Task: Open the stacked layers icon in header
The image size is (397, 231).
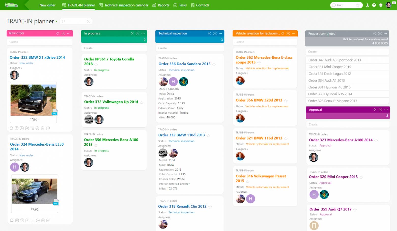Action: pos(381,5)
